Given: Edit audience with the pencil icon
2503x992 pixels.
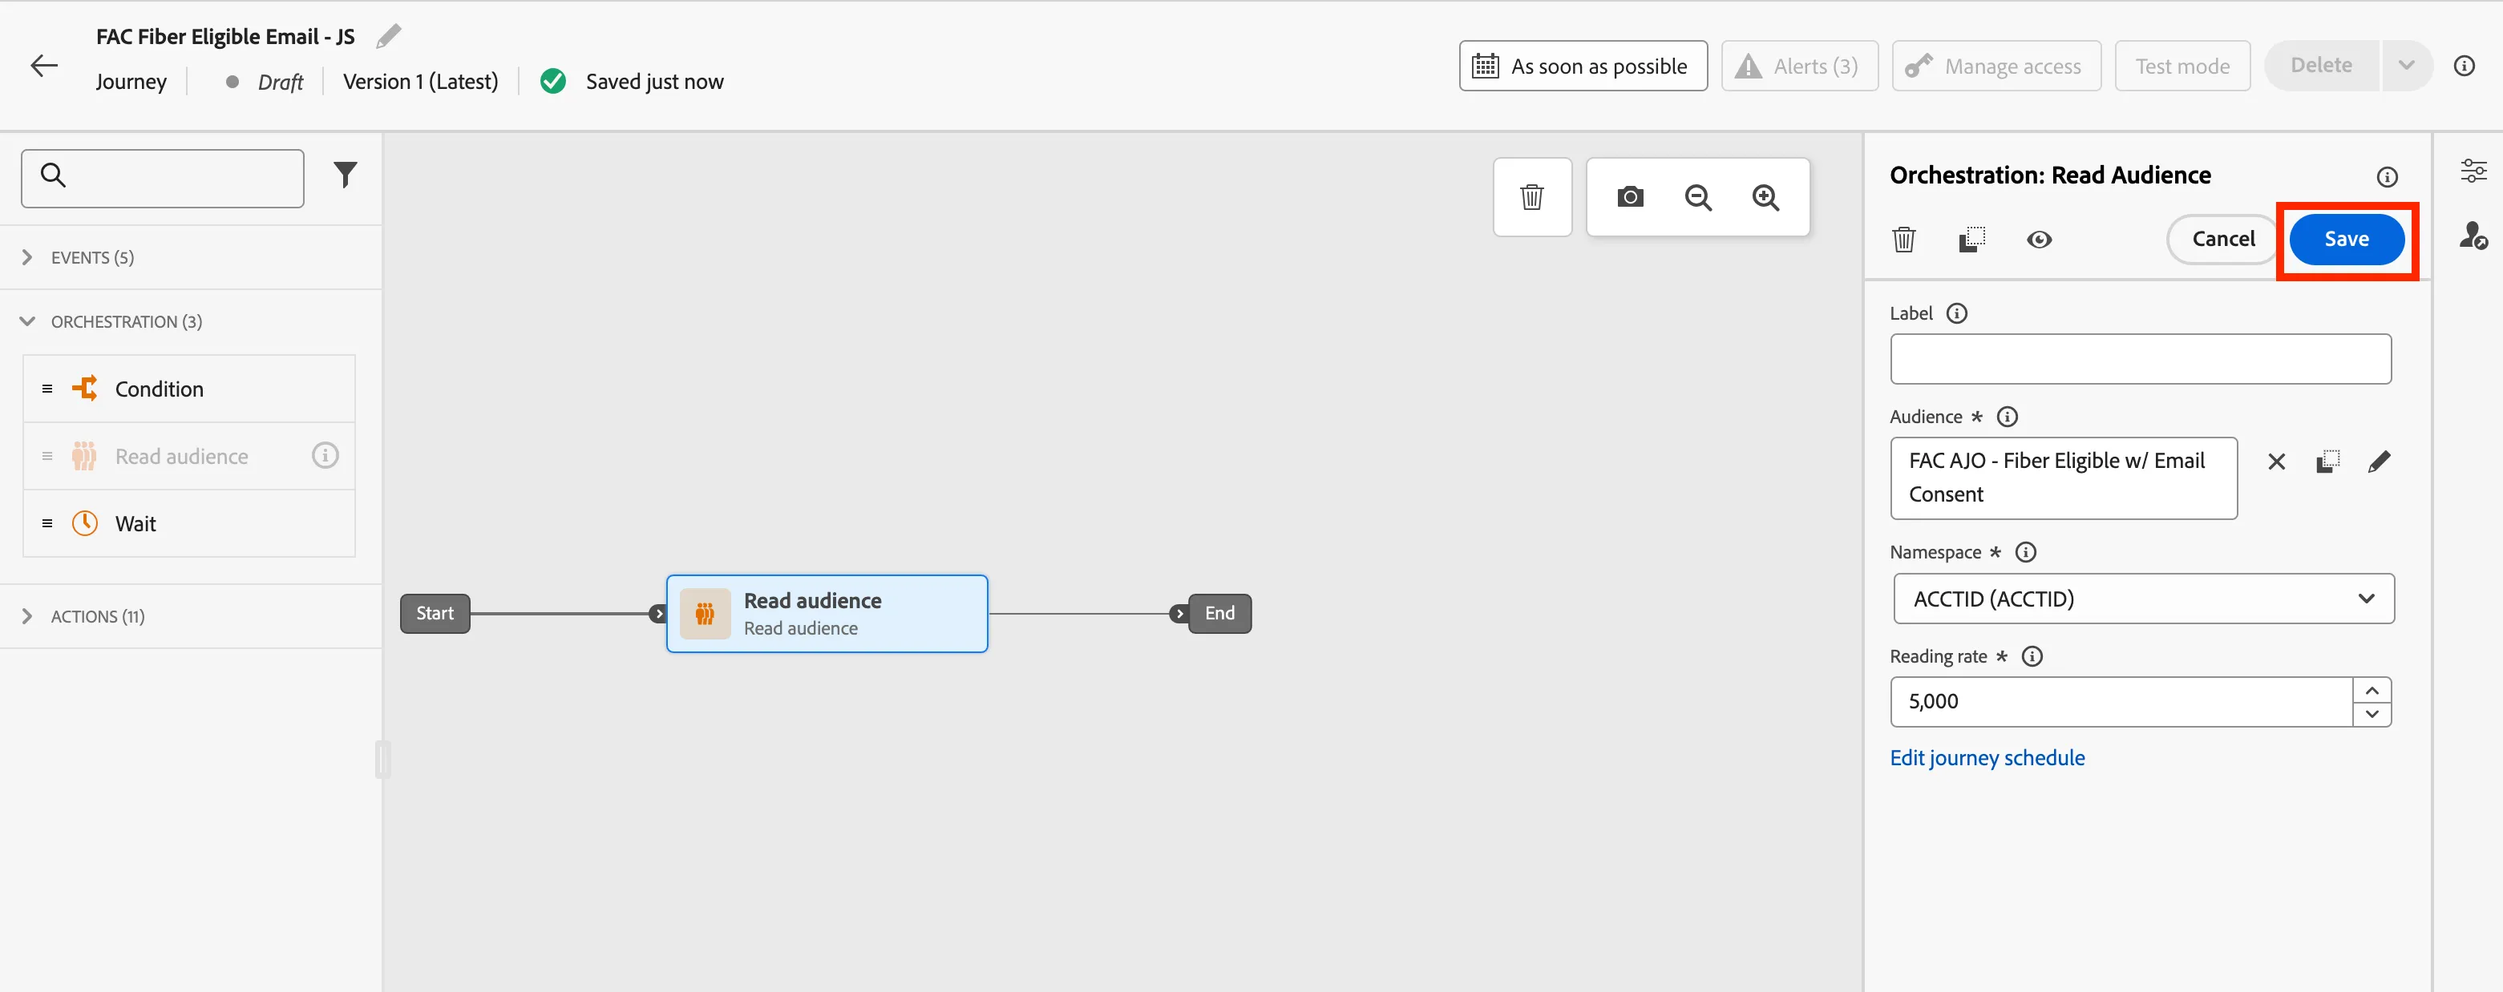Looking at the screenshot, I should pos(2379,462).
